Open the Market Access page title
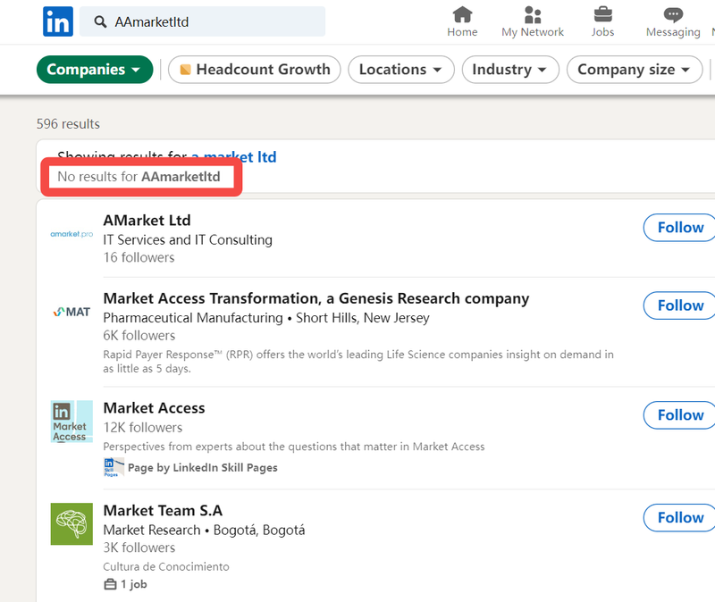The image size is (715, 602). point(154,408)
